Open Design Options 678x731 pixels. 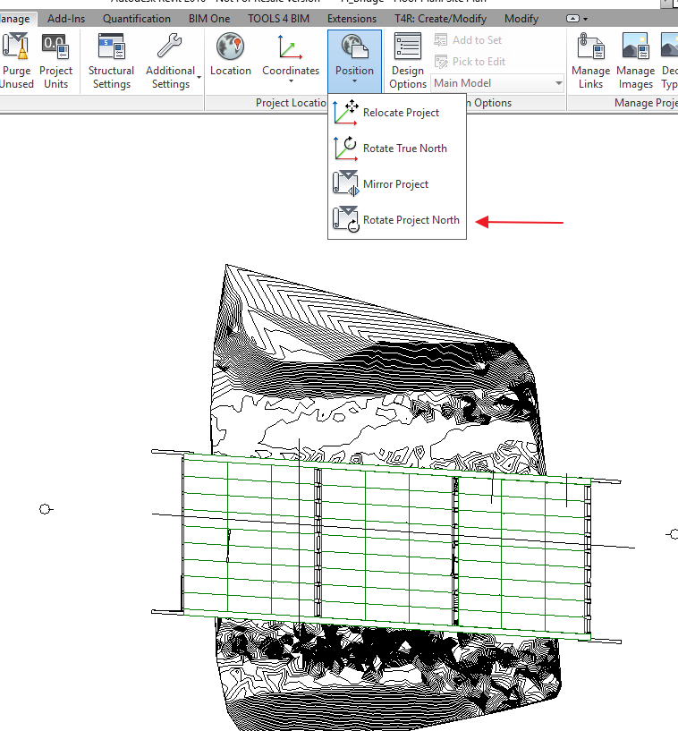pos(408,61)
